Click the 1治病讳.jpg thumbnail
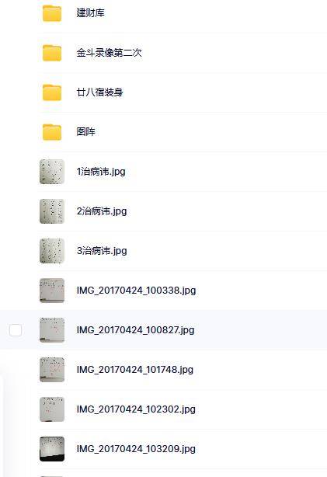The image size is (327, 477). click(52, 172)
